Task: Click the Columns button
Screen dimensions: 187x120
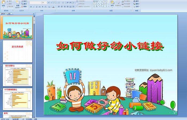Action: pyautogui.click(x=74, y=7)
